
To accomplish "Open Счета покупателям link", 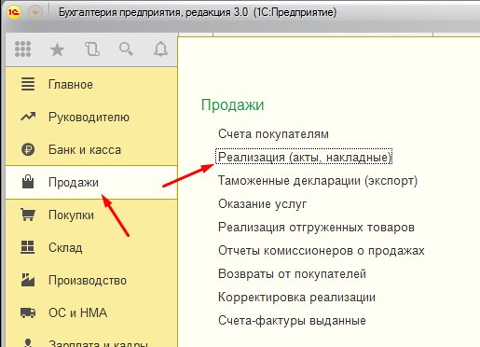I will tap(273, 134).
